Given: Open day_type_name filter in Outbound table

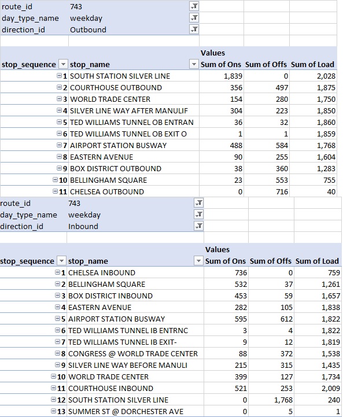Looking at the screenshot, I should click(194, 18).
